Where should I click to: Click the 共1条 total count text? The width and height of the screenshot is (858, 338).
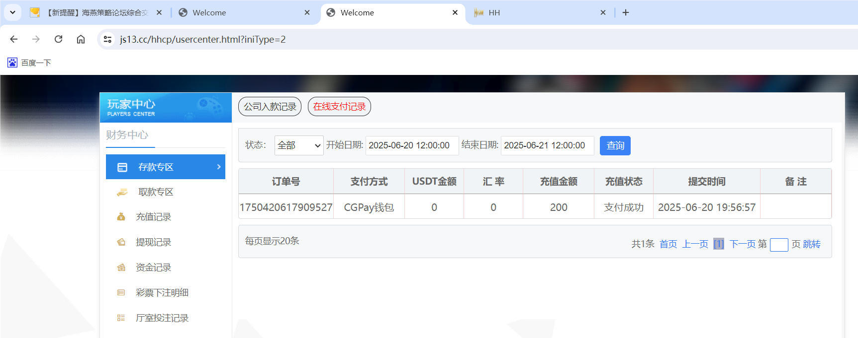click(643, 244)
